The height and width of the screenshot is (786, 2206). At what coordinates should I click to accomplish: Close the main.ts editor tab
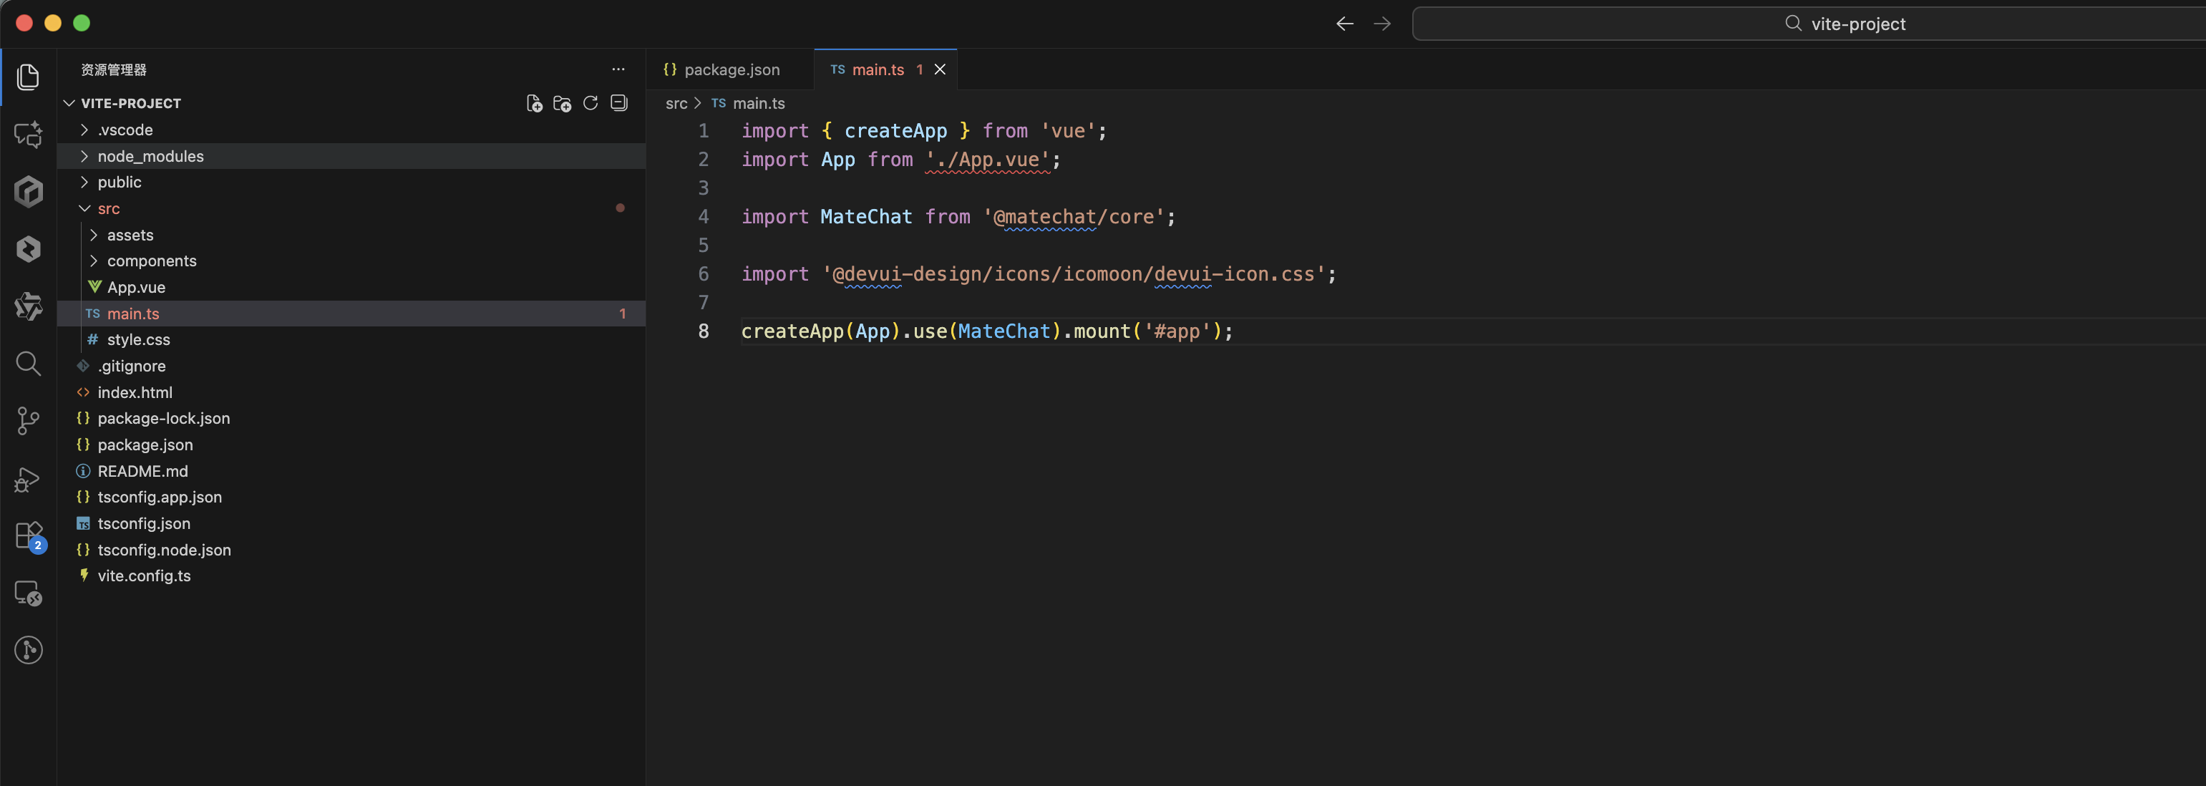click(939, 70)
